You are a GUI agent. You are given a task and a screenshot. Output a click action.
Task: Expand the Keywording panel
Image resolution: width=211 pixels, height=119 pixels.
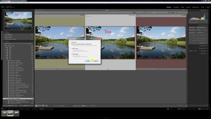208,46
